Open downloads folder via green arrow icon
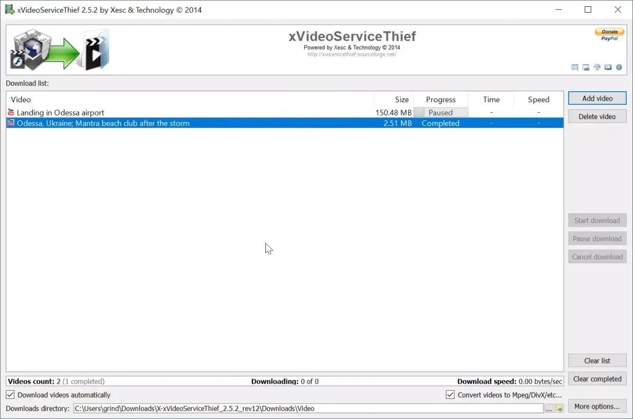Screen dimensions: 633x419 [559, 408]
